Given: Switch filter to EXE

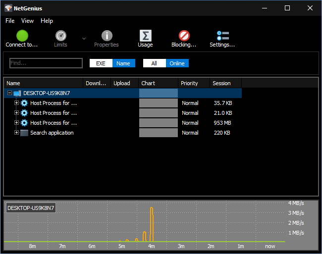Looking at the screenshot, I should (x=101, y=63).
